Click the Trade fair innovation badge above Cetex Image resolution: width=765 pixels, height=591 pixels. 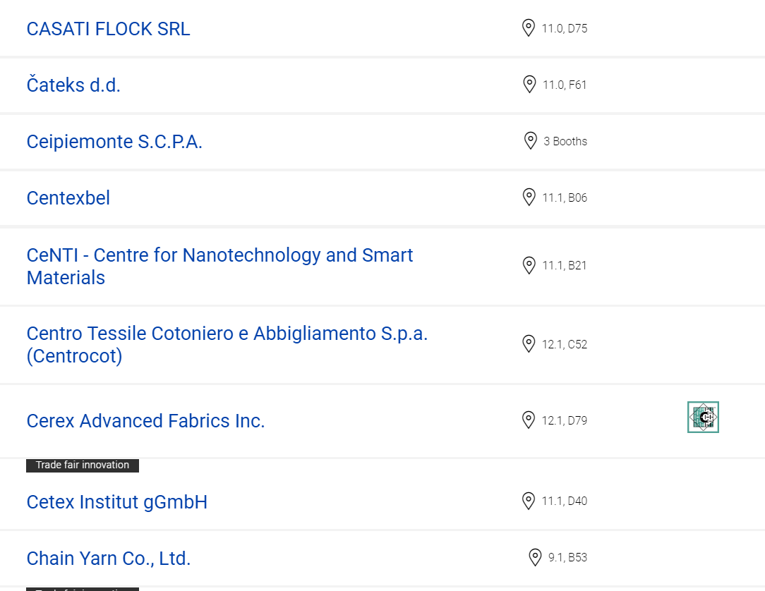83,465
